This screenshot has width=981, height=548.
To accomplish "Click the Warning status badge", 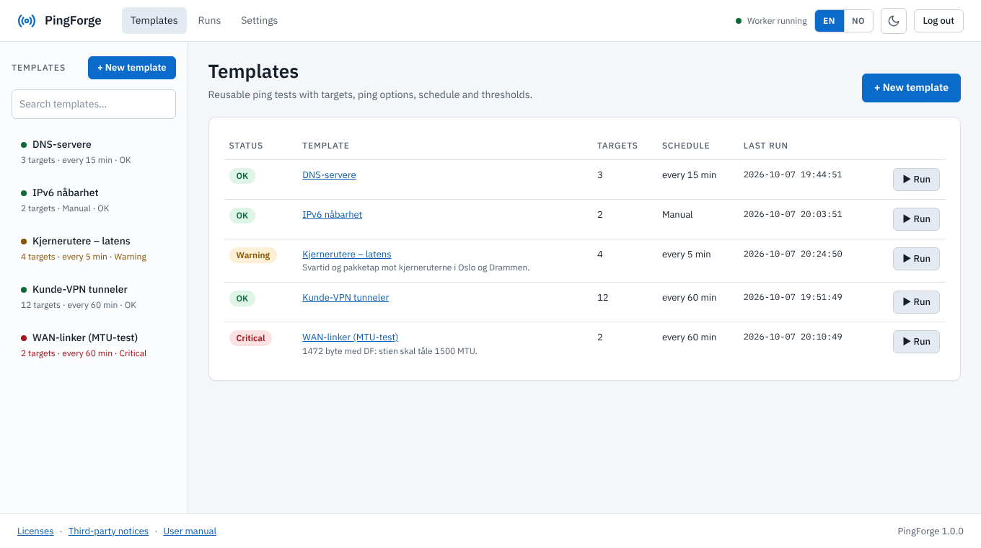I will [x=252, y=255].
